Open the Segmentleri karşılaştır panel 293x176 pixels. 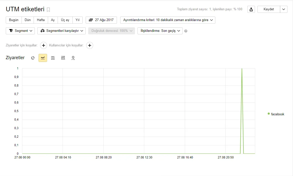click(61, 31)
